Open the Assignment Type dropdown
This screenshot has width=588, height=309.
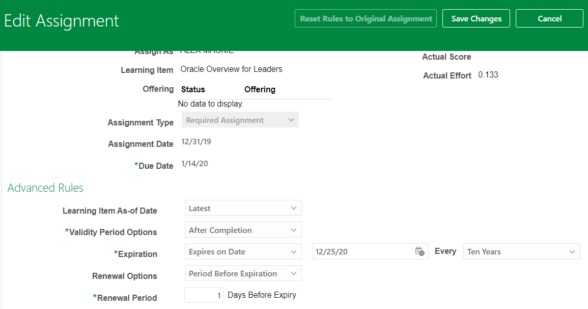click(240, 120)
